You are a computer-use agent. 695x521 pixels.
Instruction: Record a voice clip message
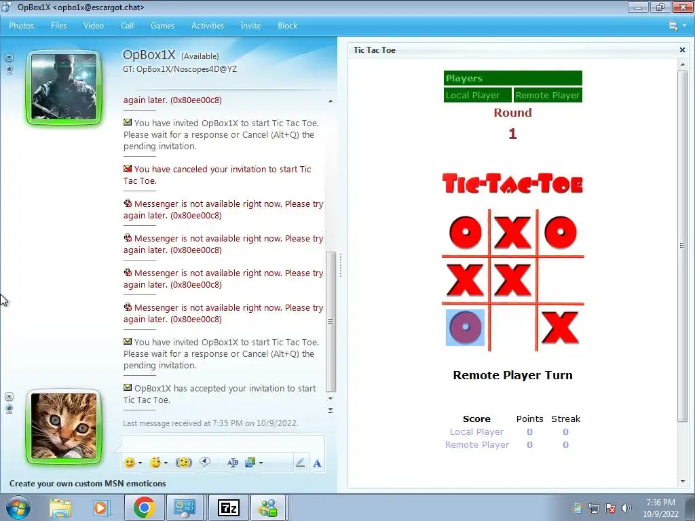coord(205,463)
